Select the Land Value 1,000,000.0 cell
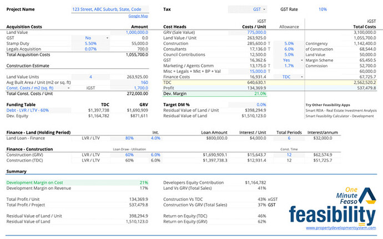383x239 pixels. coord(129,32)
